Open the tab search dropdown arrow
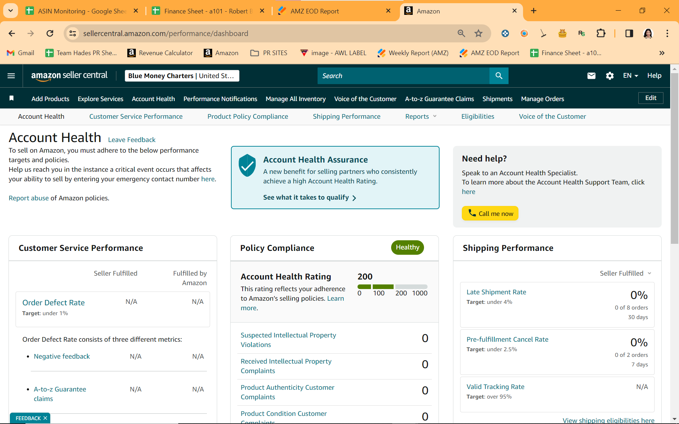Screen dimensions: 679x424 [x=11, y=11]
